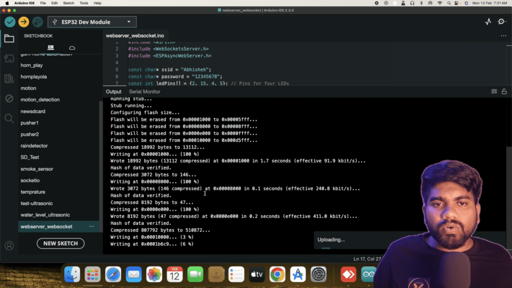Viewport: 512px width, 288px height.
Task: Switch to the Output tab
Action: click(113, 92)
